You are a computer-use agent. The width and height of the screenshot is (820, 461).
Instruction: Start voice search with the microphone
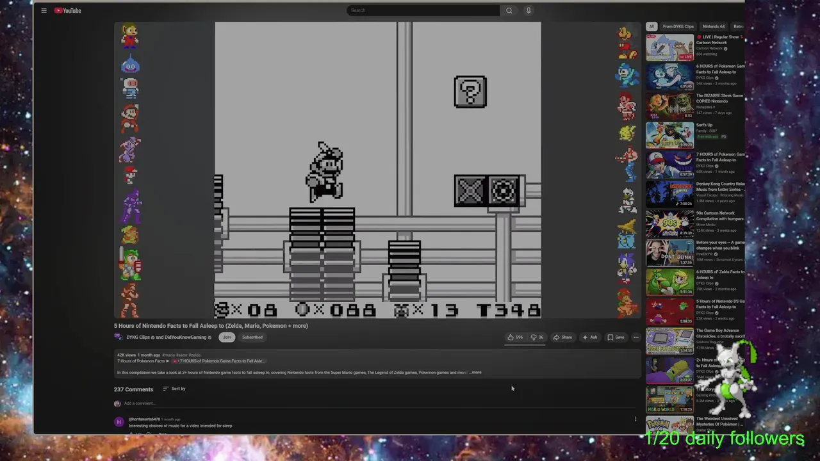(529, 10)
